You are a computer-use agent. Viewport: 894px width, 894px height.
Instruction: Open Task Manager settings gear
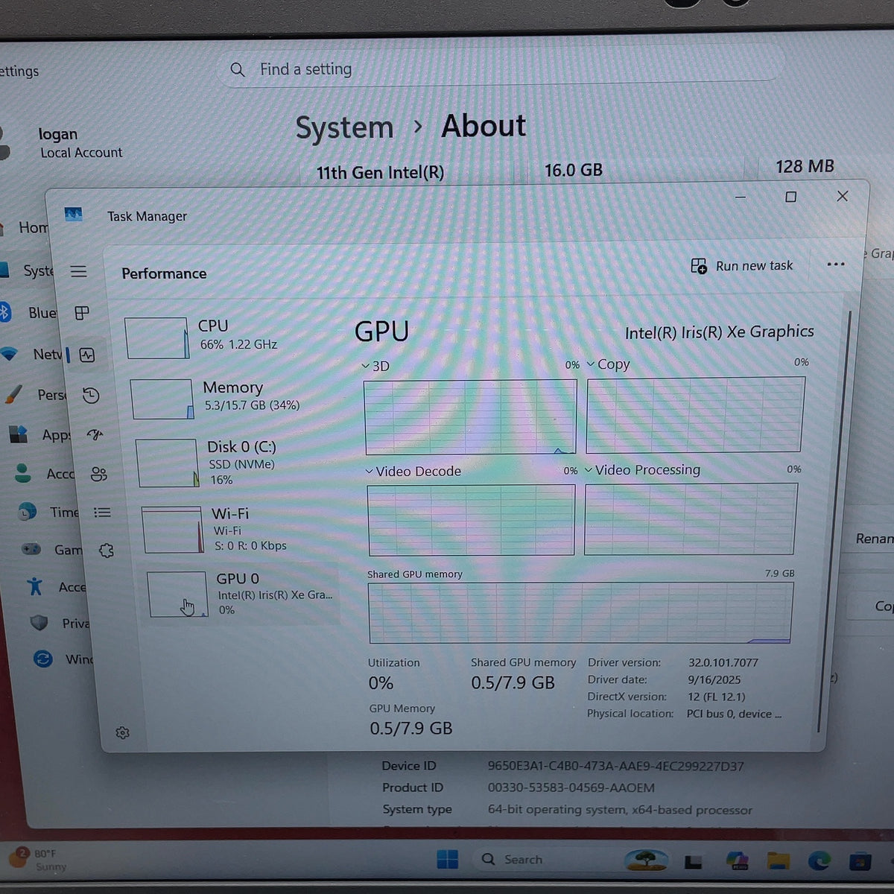pos(123,733)
